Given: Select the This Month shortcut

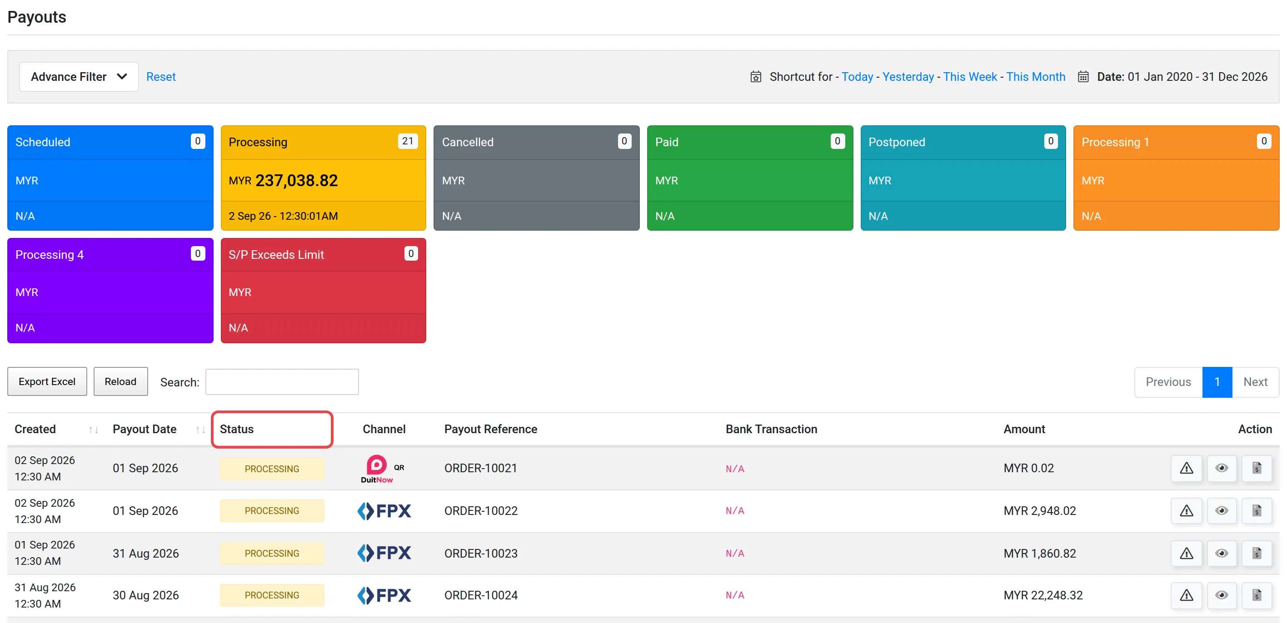Looking at the screenshot, I should pyautogui.click(x=1035, y=77).
